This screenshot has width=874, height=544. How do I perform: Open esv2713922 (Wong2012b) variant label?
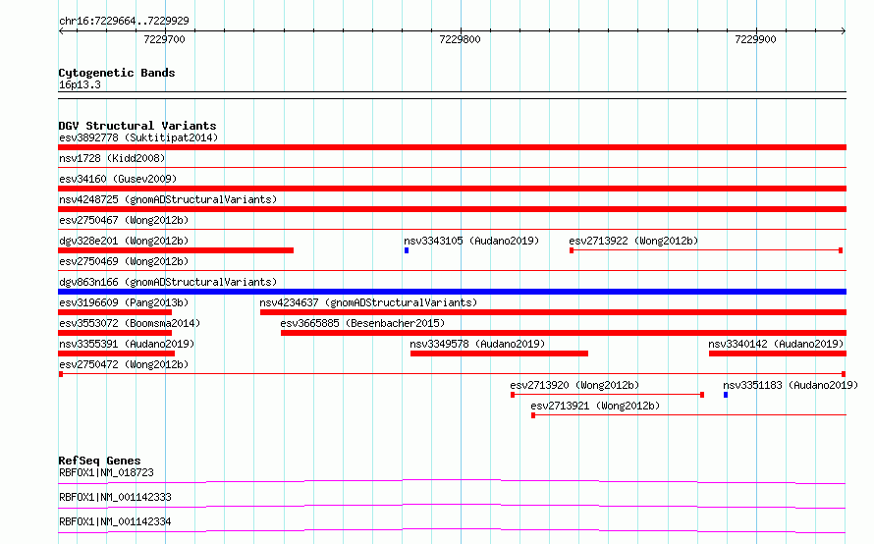click(x=633, y=241)
